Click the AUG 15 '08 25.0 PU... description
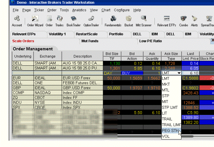214x147 pixels. click(82, 68)
